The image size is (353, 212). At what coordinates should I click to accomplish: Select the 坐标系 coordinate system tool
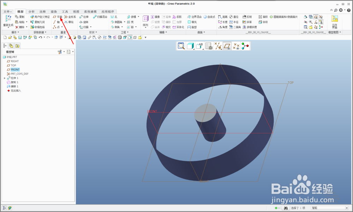tap(70, 17)
